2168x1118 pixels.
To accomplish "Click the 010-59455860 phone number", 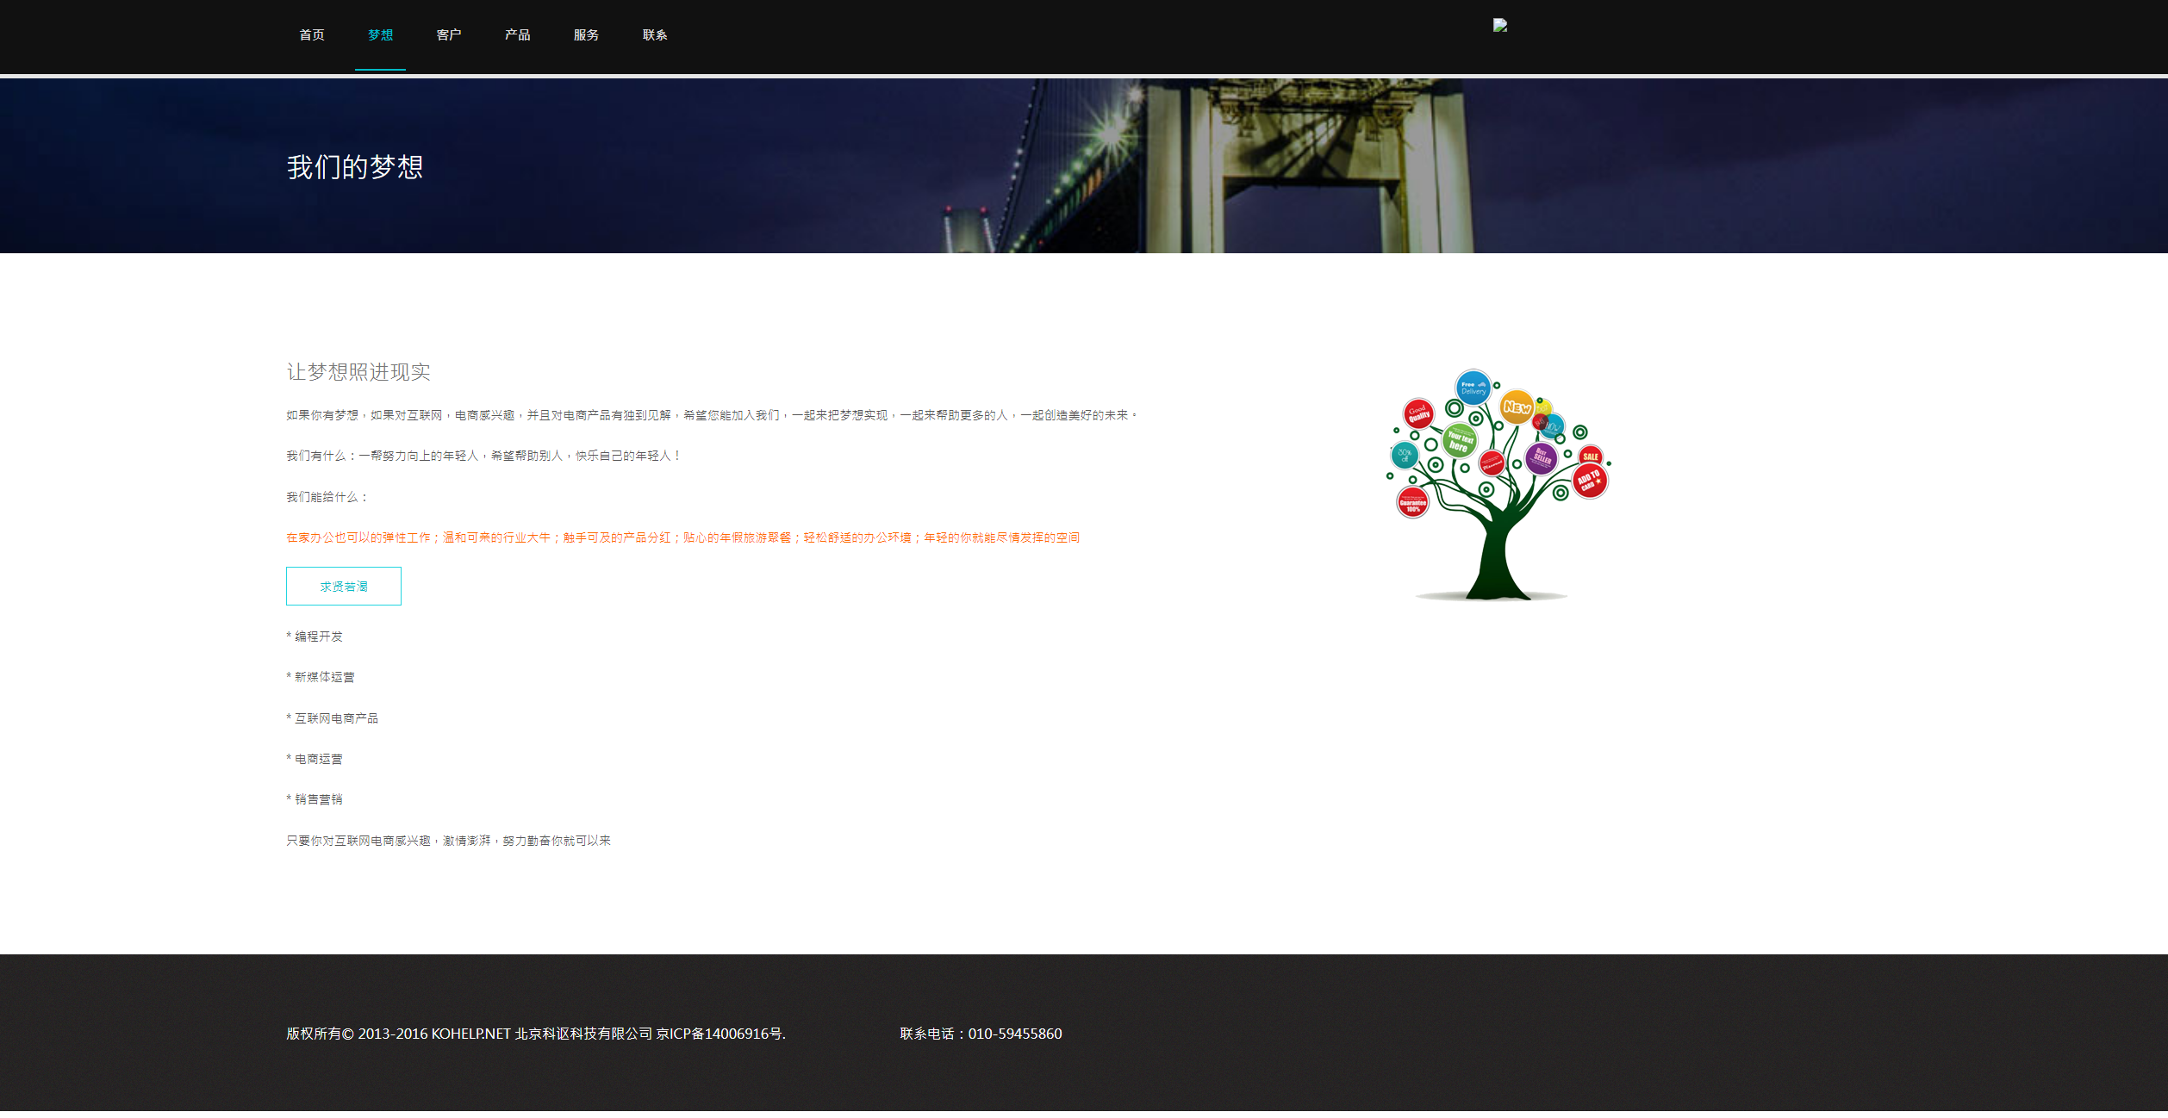I will pyautogui.click(x=1014, y=1034).
